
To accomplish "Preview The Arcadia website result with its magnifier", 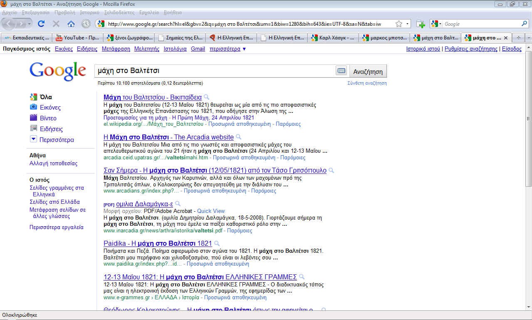I will [x=239, y=137].
